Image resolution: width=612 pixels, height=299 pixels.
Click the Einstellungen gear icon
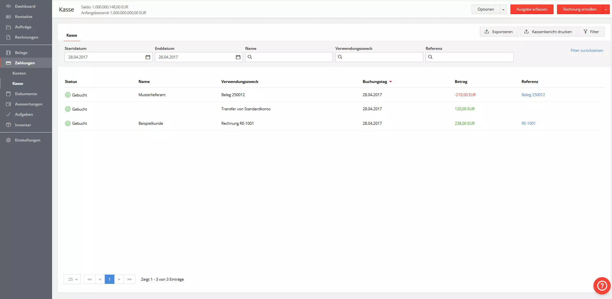(8, 140)
